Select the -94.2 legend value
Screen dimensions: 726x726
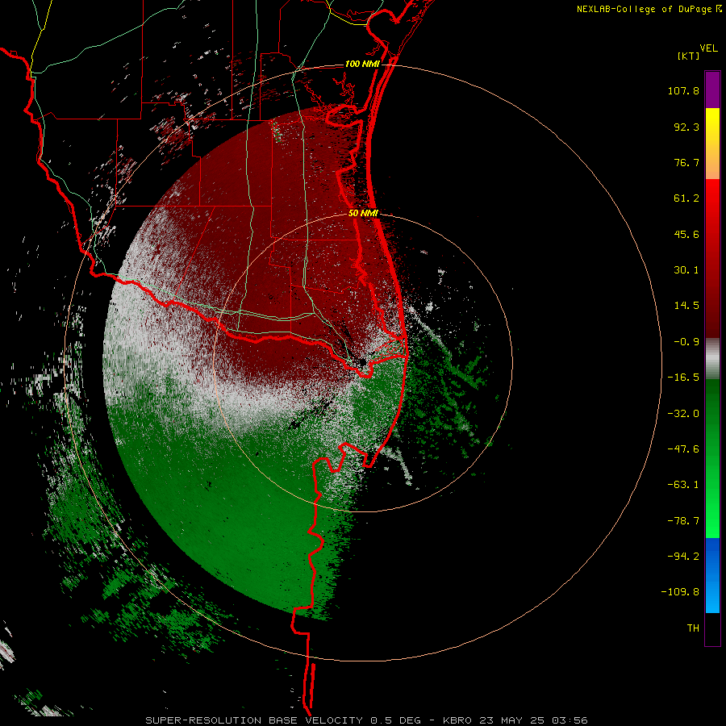[683, 556]
